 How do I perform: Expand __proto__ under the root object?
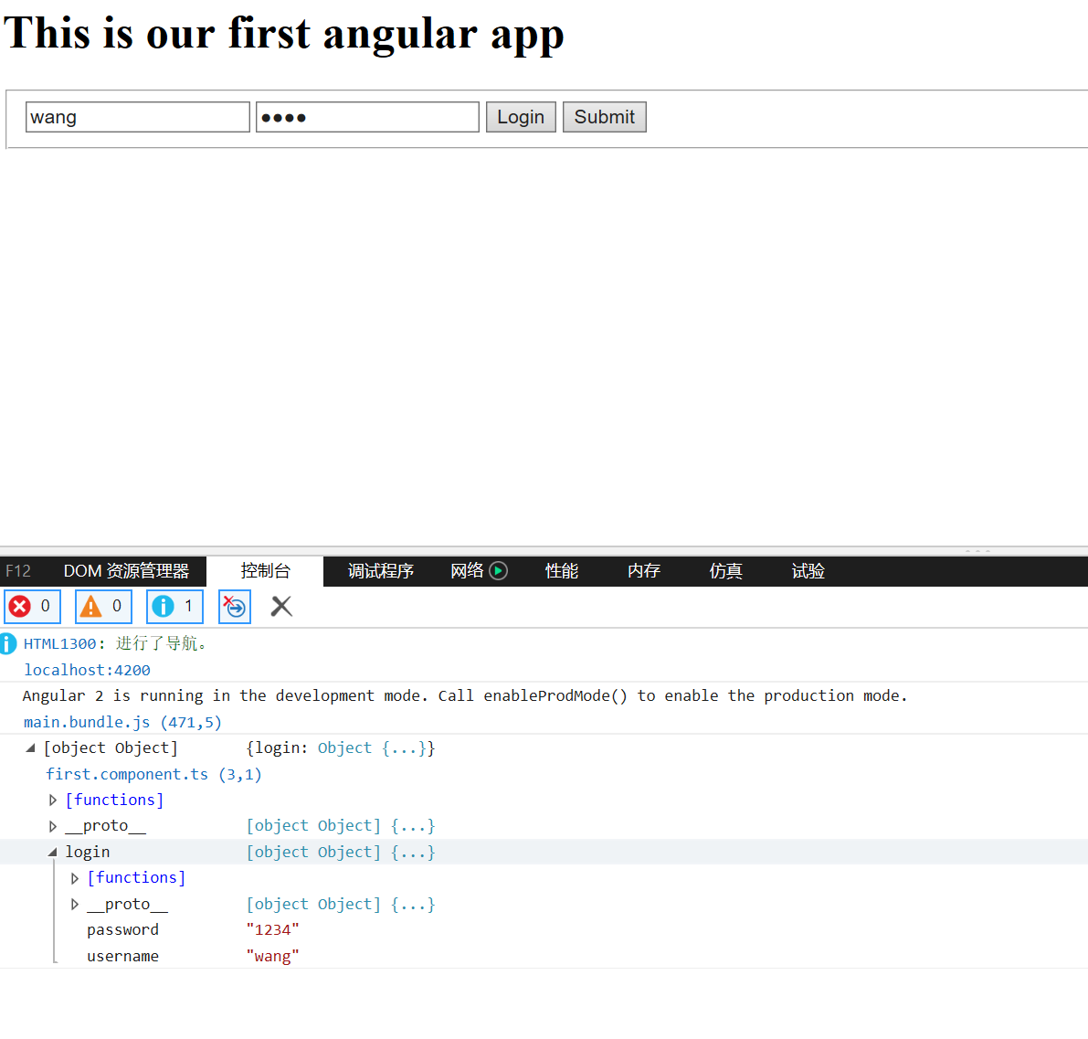[53, 826]
